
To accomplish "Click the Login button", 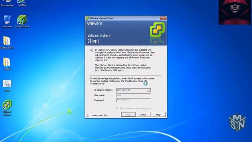I will pos(128,115).
